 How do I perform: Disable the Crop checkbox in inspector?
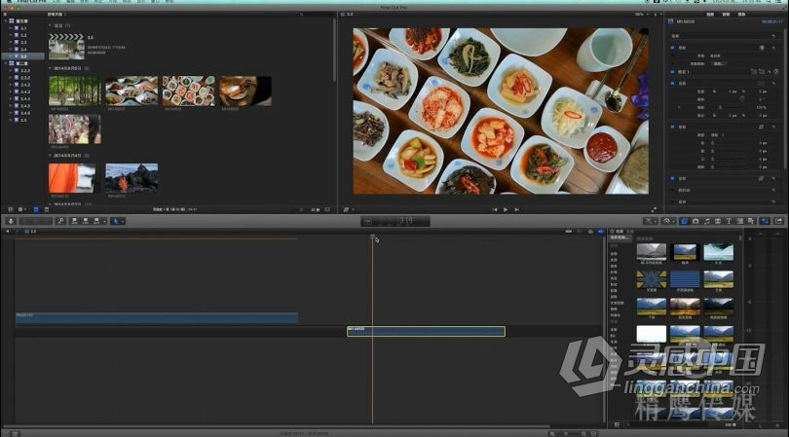point(672,127)
